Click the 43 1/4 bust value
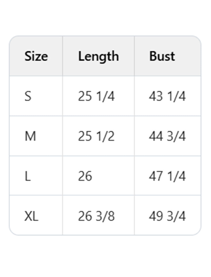The width and height of the screenshot is (211, 277). coord(167,96)
